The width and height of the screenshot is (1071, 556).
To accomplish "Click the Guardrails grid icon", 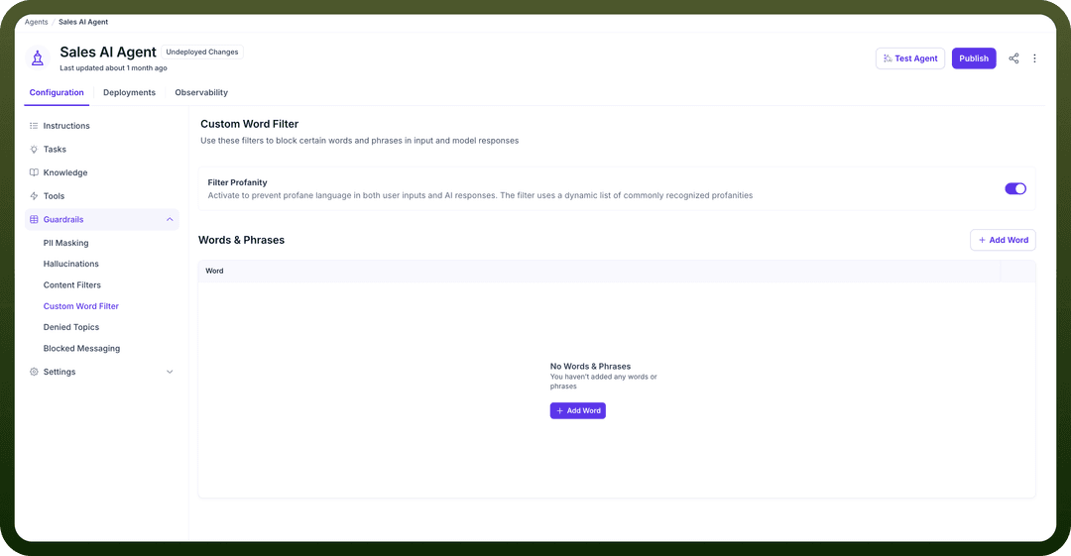I will pyautogui.click(x=34, y=219).
